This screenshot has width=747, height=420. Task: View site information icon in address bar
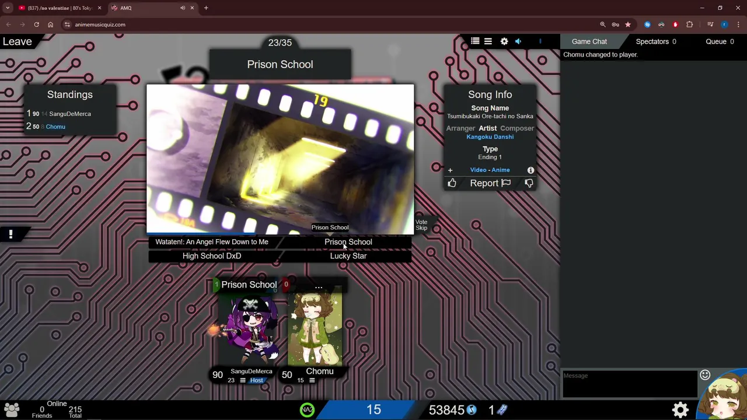click(x=67, y=24)
